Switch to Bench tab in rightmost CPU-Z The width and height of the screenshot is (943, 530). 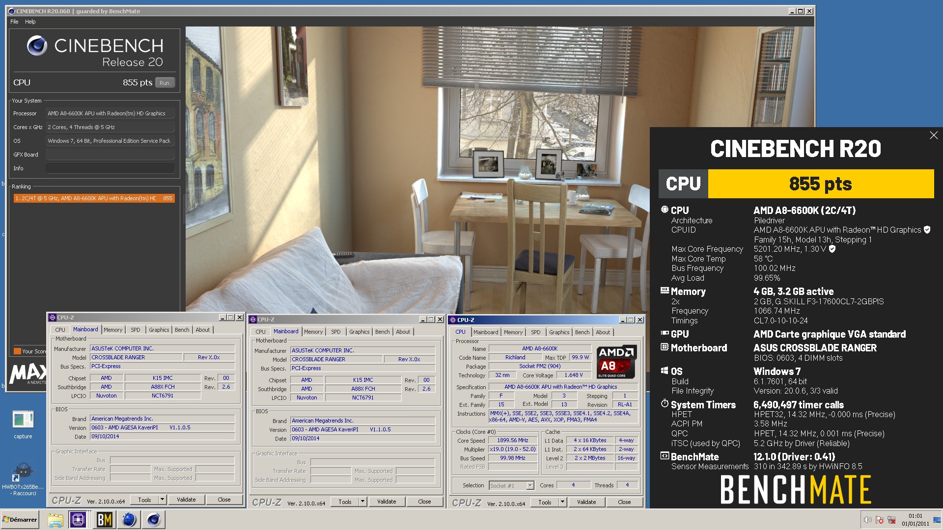(x=582, y=332)
